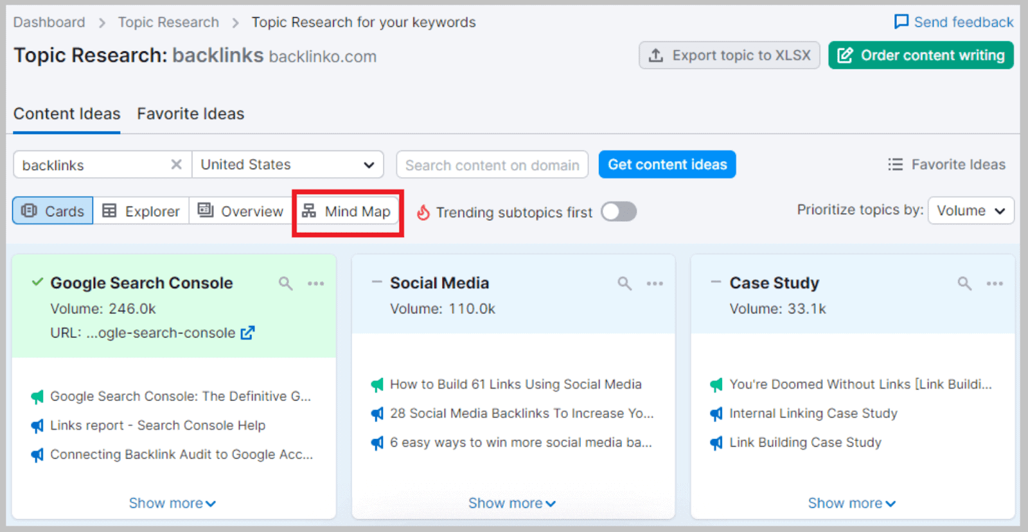Viewport: 1028px width, 532px height.
Task: Click megaphone icon beside Connecting Backlink Audit headline
Action: (x=37, y=455)
